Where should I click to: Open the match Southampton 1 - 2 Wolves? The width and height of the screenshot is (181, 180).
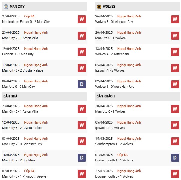[x=114, y=144]
